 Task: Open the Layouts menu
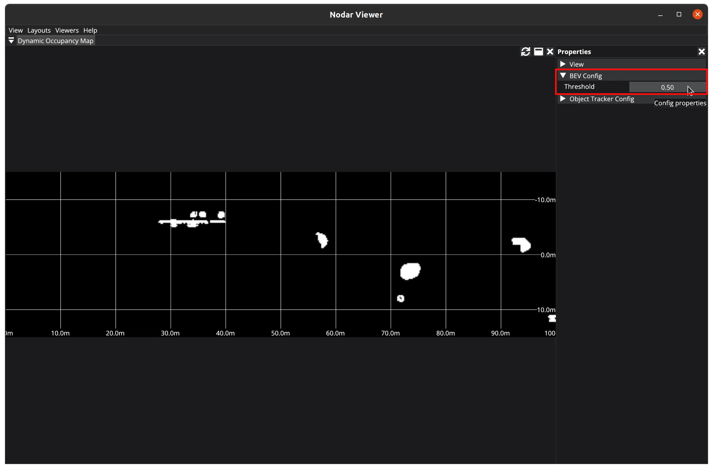(x=39, y=30)
